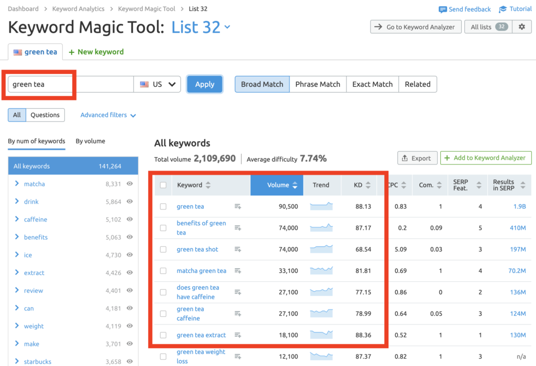Click add-to-list icon beside green tea shot
The width and height of the screenshot is (536, 366).
[x=238, y=249]
